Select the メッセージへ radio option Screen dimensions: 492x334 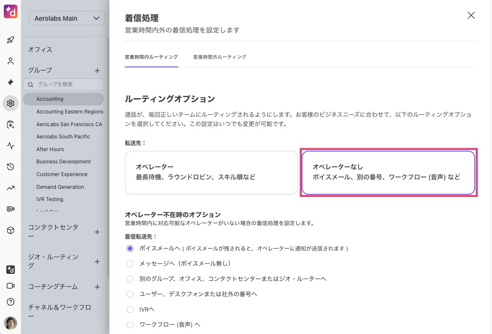130,264
